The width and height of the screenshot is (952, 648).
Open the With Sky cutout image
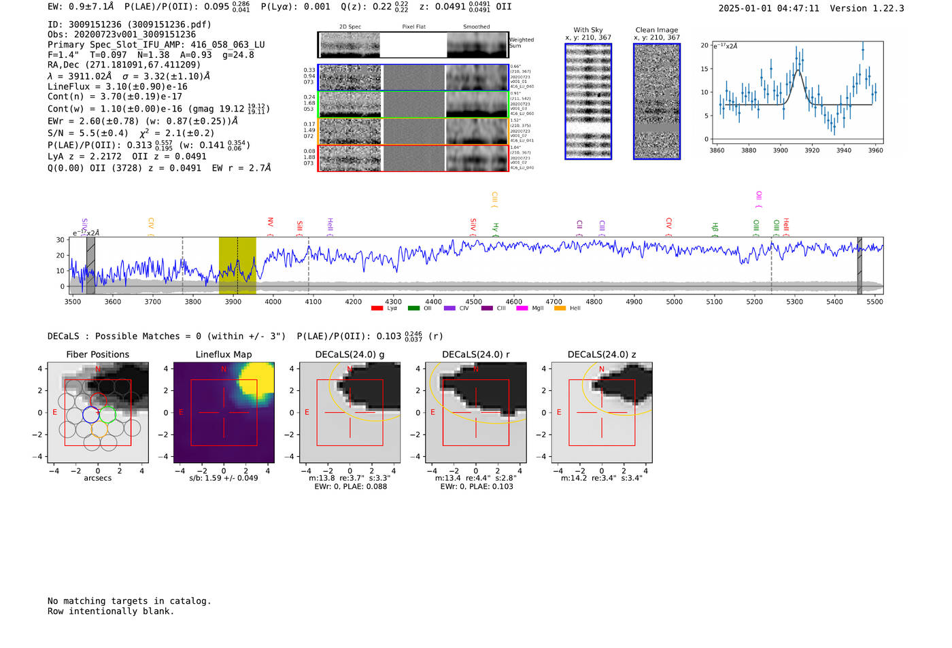click(588, 101)
